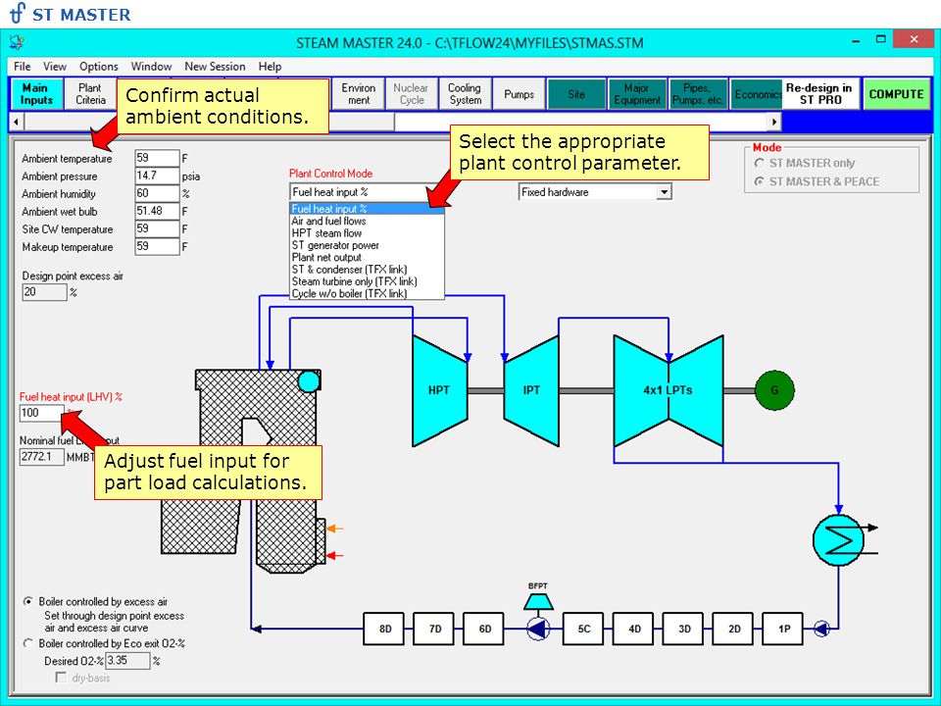The width and height of the screenshot is (941, 706).
Task: Click the Ambient pressure field
Action: (x=157, y=176)
